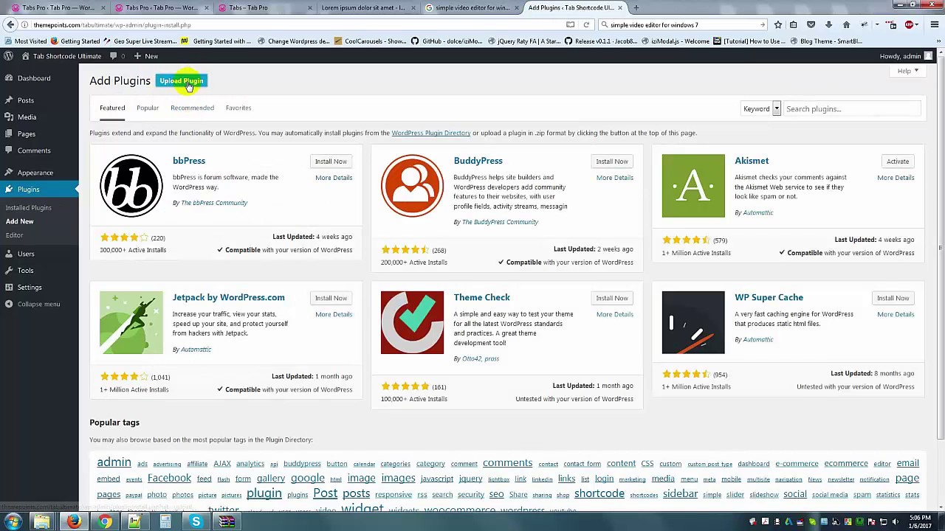Install the BuddyPress plugin
Image resolution: width=945 pixels, height=531 pixels.
pos(612,162)
